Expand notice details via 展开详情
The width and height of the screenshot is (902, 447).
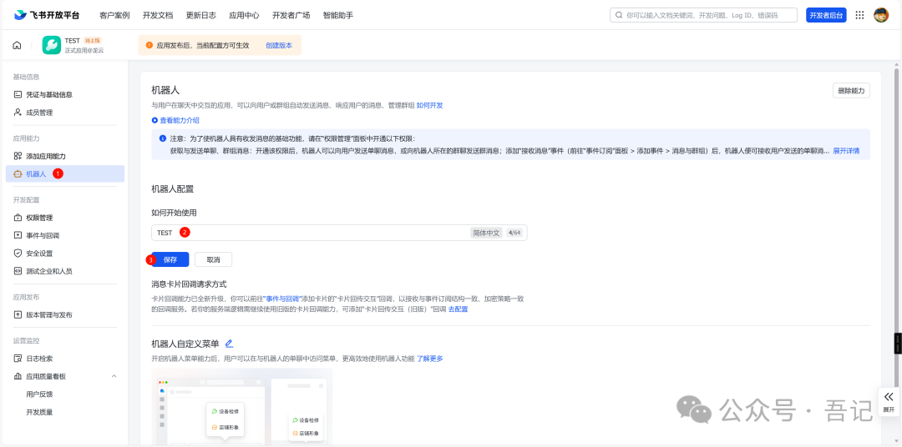pos(845,151)
